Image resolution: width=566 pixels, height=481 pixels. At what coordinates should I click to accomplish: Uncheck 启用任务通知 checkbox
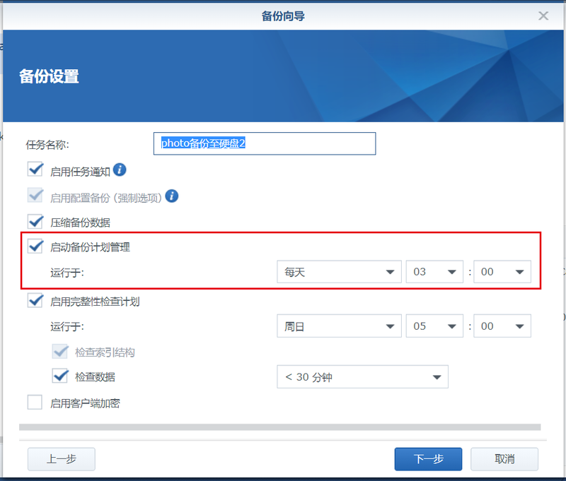pyautogui.click(x=35, y=170)
